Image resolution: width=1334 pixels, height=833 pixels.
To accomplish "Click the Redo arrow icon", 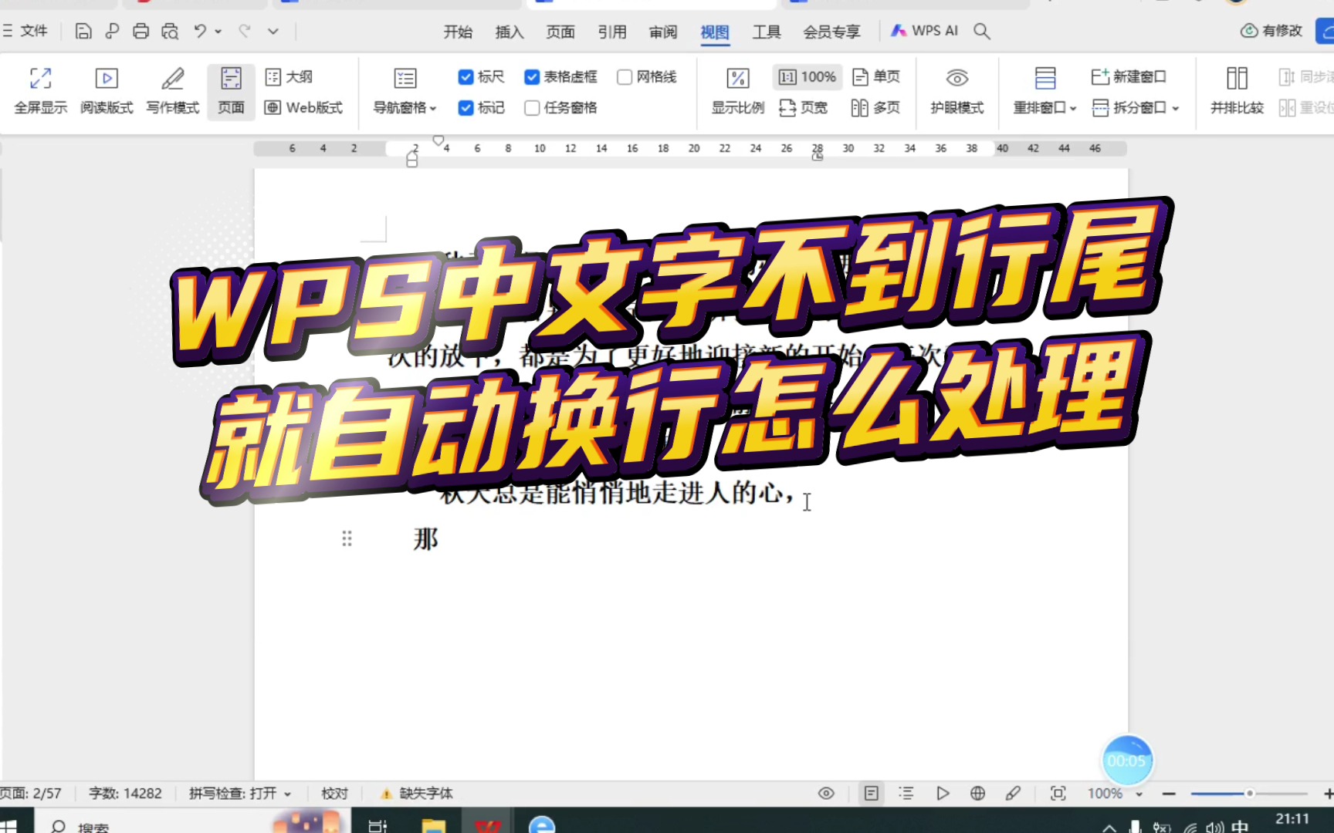I will (x=245, y=31).
